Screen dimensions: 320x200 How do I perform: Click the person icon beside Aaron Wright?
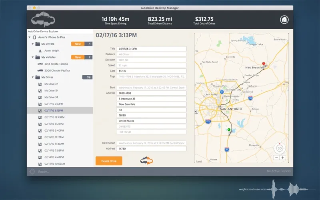pyautogui.click(x=40, y=51)
